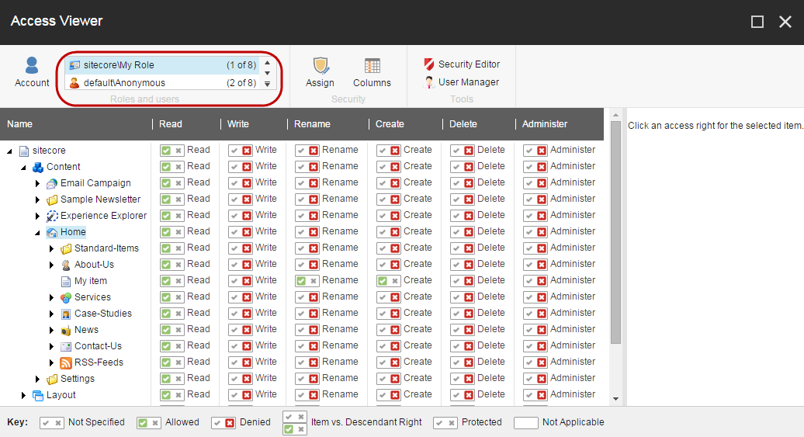Click the vertical scrollbar of the grid
804x437 pixels.
[x=615, y=233]
